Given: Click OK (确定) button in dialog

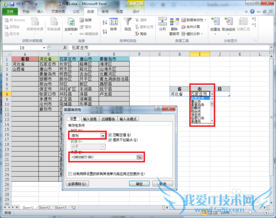Looking at the screenshot, I should click(139, 184).
